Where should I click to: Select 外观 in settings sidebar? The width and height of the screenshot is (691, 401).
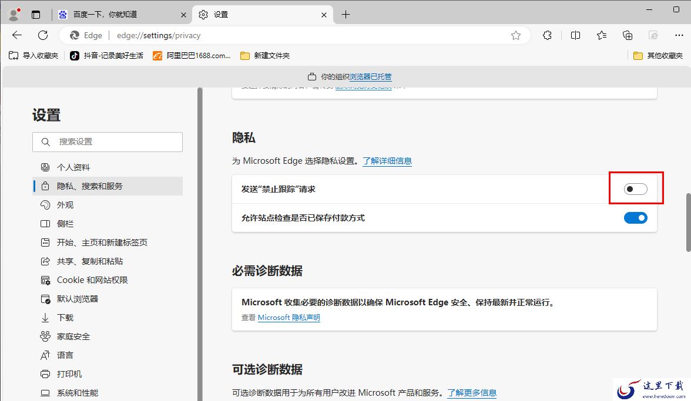pyautogui.click(x=65, y=205)
